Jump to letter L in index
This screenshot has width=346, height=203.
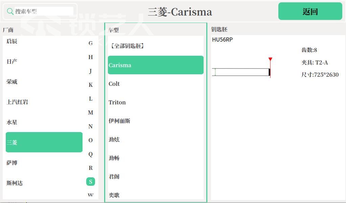[90, 99]
